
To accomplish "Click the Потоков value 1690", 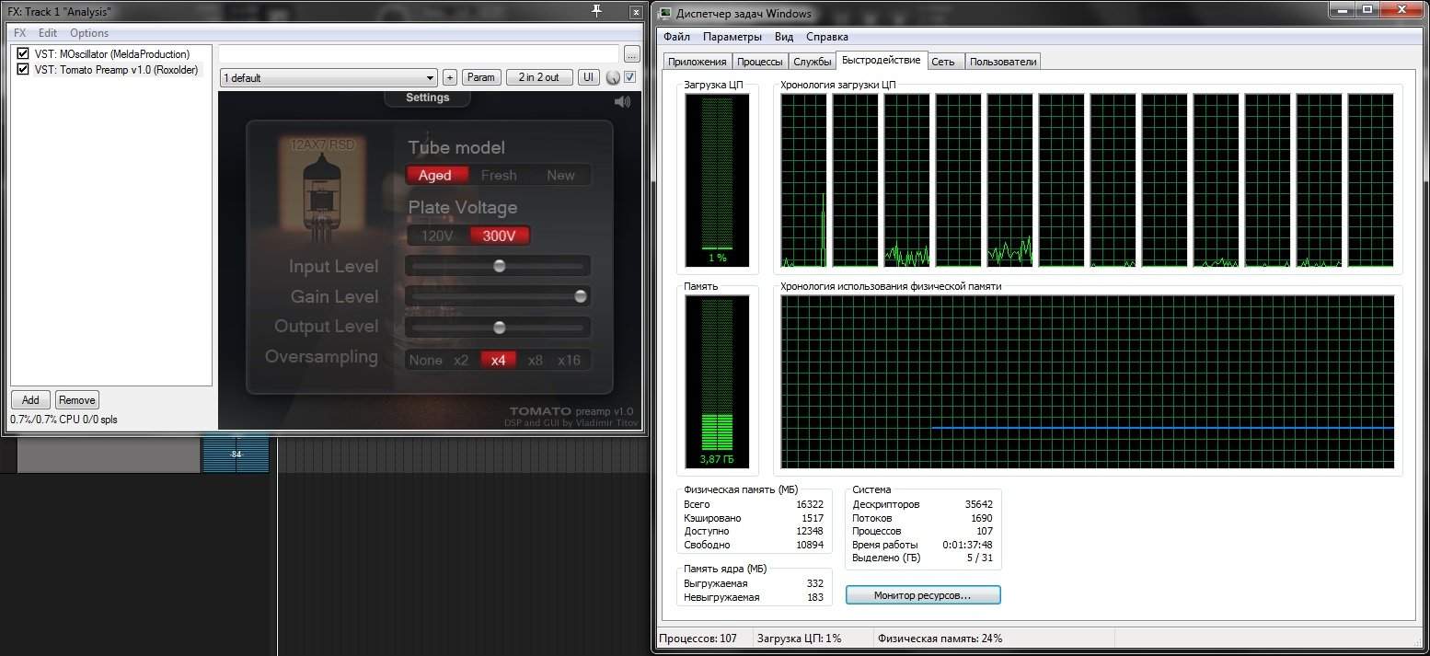I will pos(982,518).
